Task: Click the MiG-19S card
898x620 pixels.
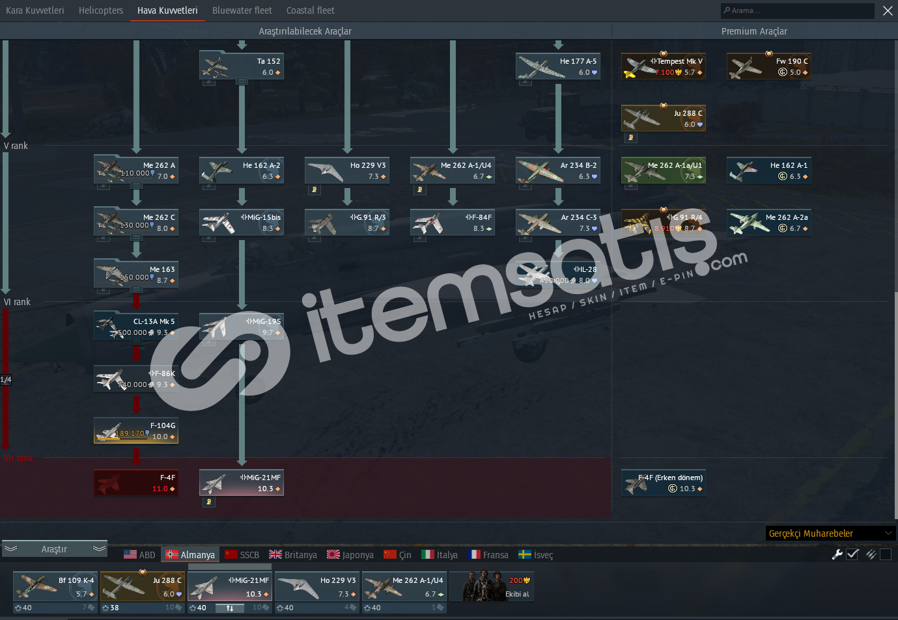Action: (242, 327)
